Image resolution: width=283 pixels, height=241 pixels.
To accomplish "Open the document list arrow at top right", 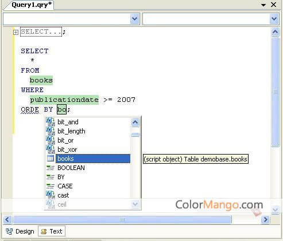I will tap(263, 5).
